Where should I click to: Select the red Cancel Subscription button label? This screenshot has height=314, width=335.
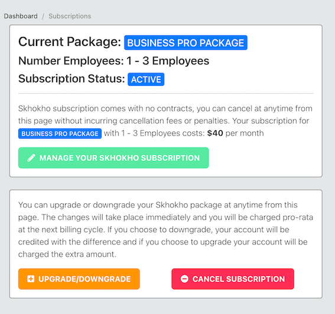pyautogui.click(x=239, y=279)
